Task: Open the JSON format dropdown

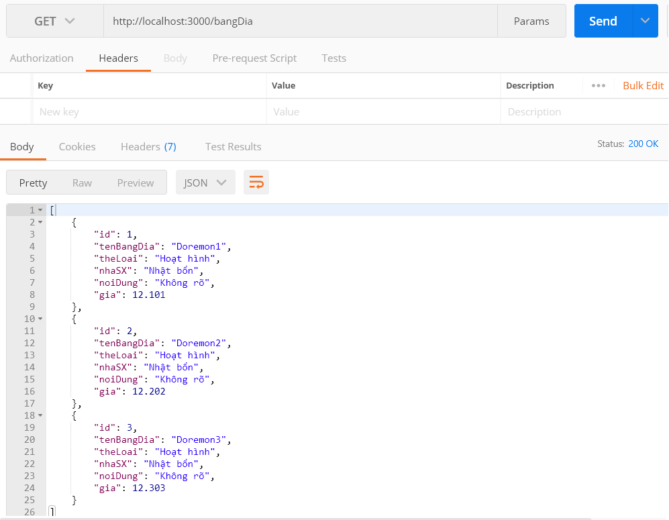Action: [x=205, y=183]
